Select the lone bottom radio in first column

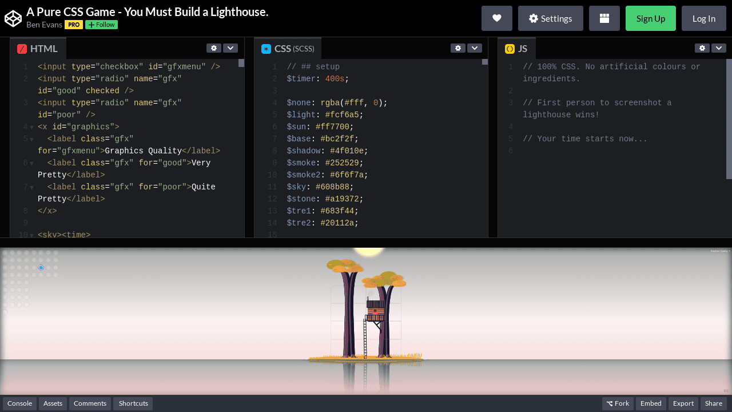click(5, 312)
